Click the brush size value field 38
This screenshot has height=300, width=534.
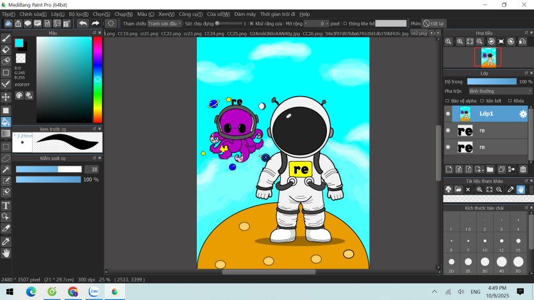coord(92,170)
